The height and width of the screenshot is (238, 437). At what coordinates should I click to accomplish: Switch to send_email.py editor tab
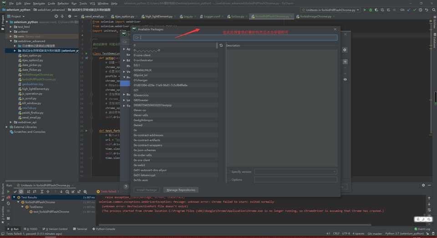click(94, 16)
